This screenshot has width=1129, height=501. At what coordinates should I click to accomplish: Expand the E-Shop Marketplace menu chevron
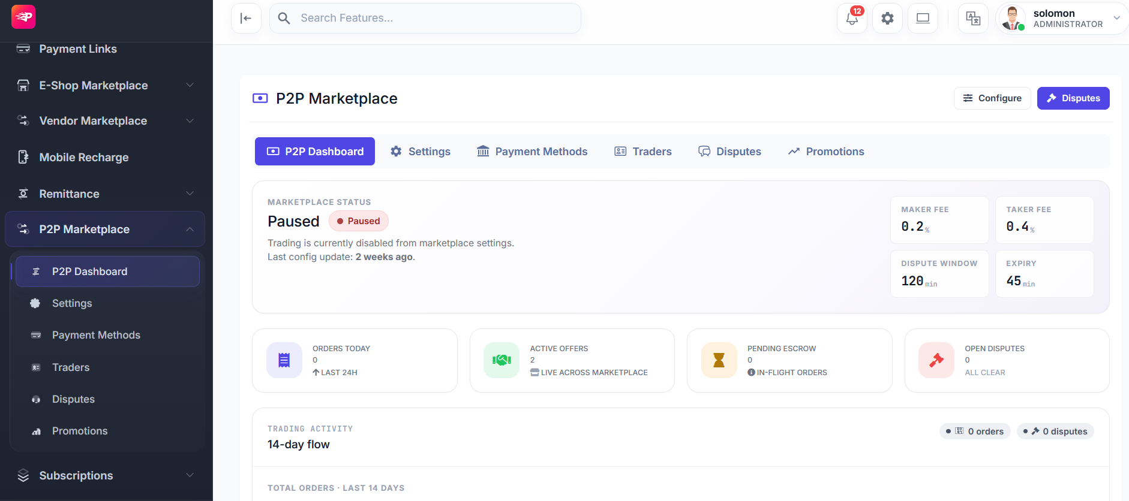[190, 85]
